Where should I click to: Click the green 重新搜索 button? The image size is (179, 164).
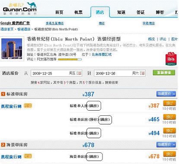pyautogui.click(x=164, y=73)
